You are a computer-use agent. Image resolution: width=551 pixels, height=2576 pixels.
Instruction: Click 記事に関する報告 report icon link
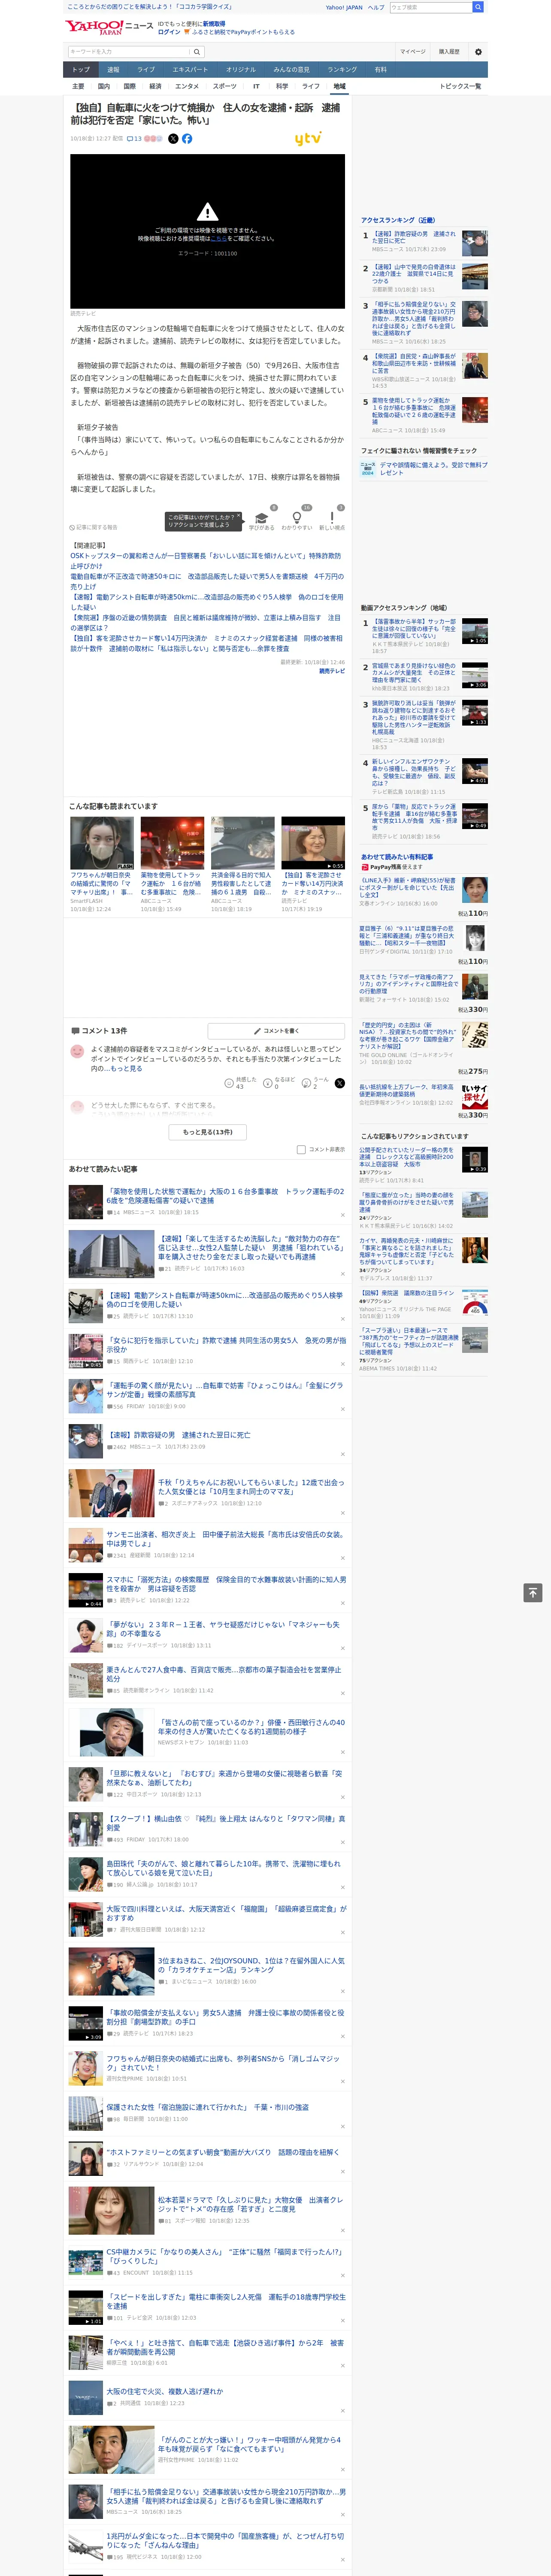(93, 527)
